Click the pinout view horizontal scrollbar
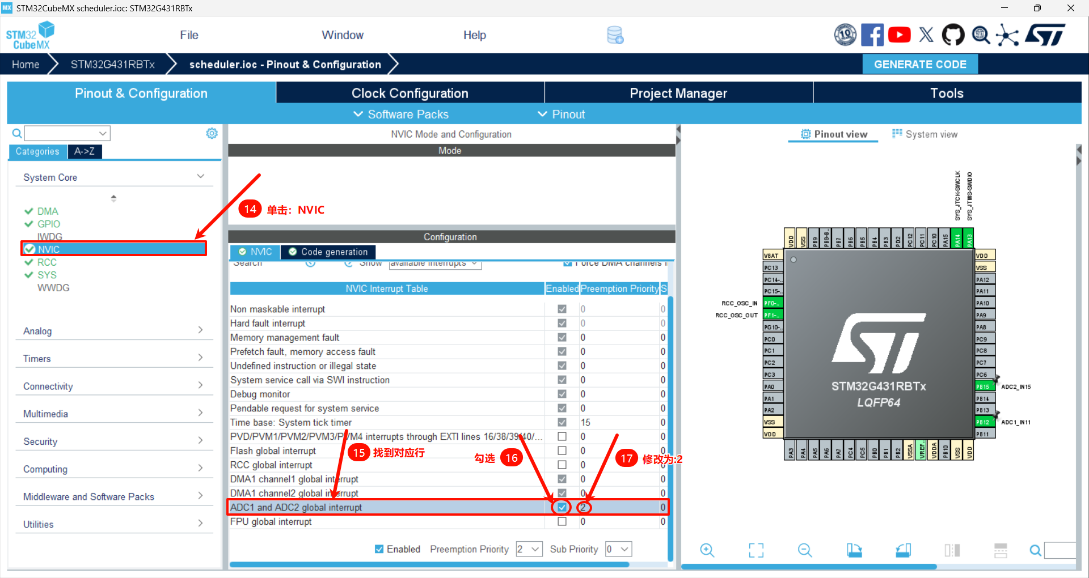Screen dimensions: 1089x578 [x=809, y=566]
